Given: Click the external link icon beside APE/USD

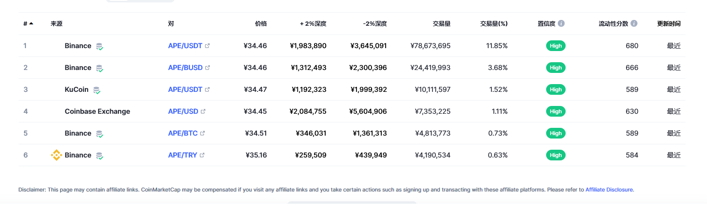Looking at the screenshot, I should [203, 111].
